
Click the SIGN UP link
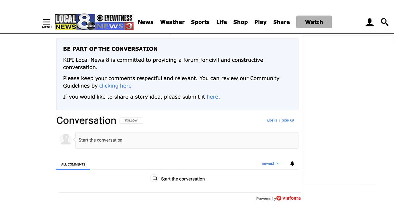[x=288, y=120]
